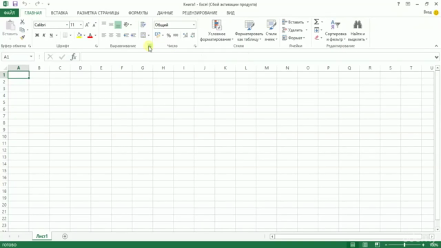
Task: Switch to the РЕЦЕНЗИРОВАНИЕ tab
Action: [x=200, y=12]
